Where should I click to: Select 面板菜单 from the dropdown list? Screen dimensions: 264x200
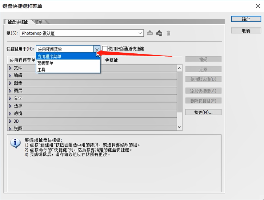pos(45,63)
